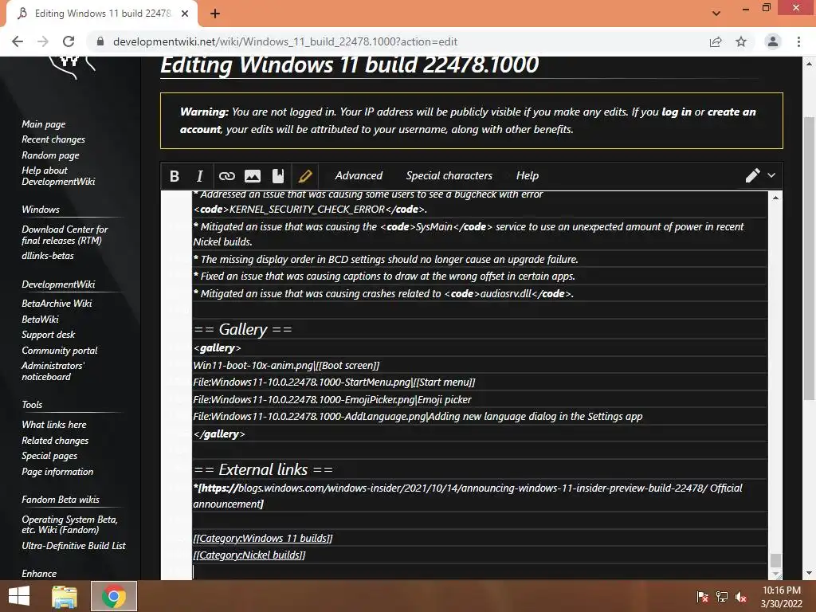The image size is (816, 612).
Task: Open File Explorer from the taskbar
Action: tap(65, 596)
